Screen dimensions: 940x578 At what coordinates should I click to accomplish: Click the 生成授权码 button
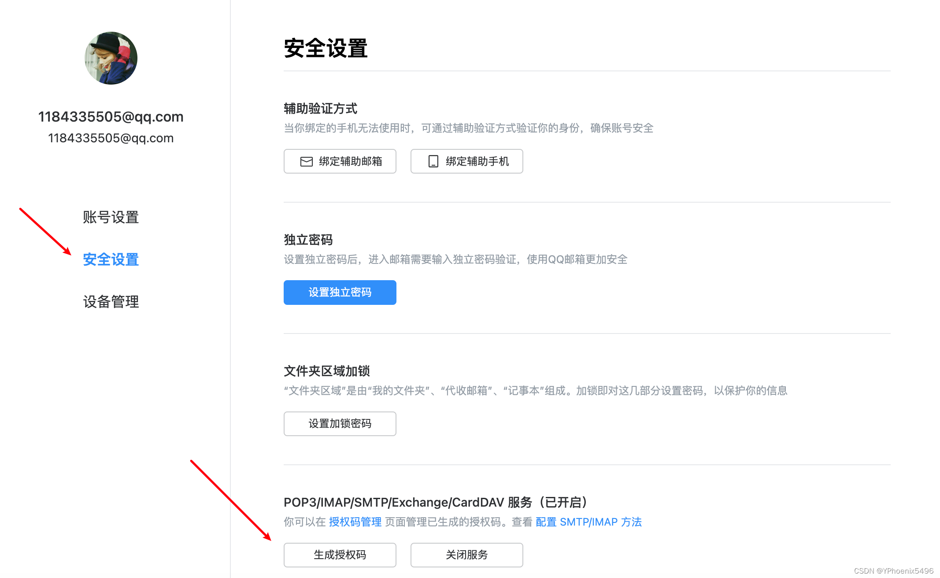point(340,555)
